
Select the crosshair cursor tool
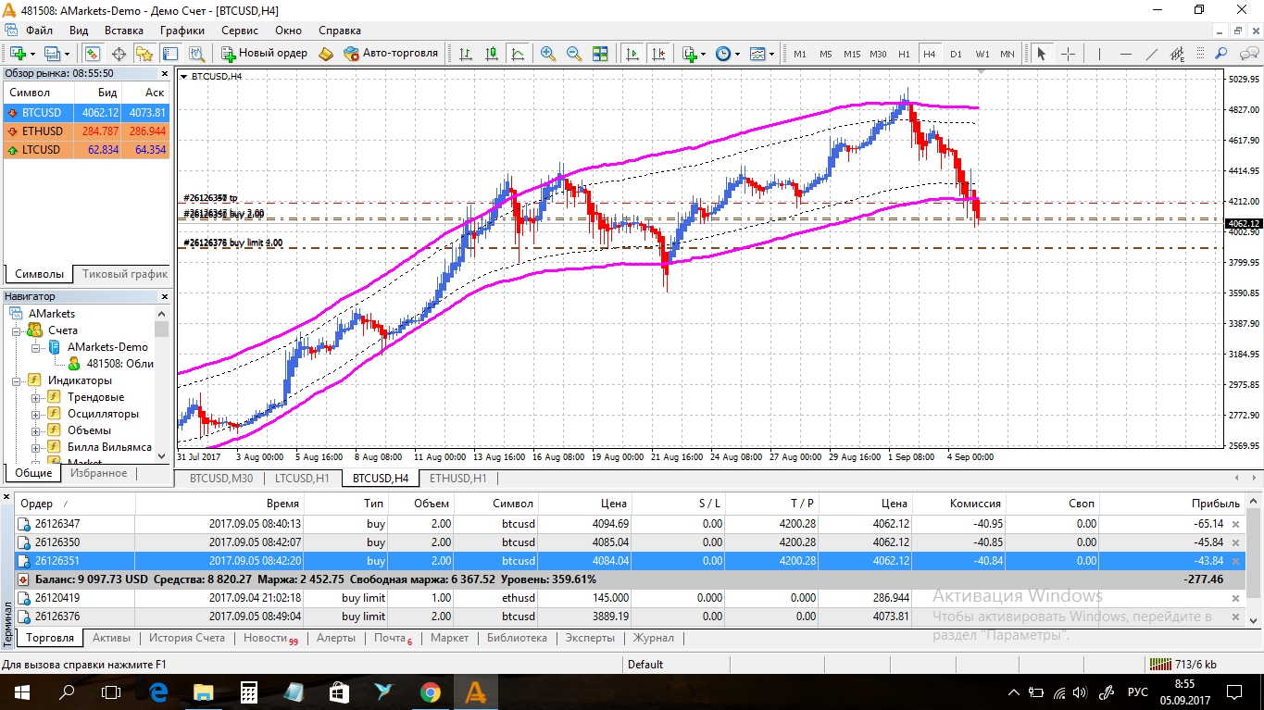coord(1068,54)
